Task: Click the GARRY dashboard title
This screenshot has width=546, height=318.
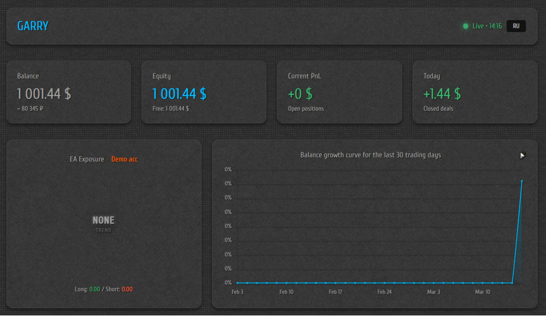Action: [x=33, y=26]
